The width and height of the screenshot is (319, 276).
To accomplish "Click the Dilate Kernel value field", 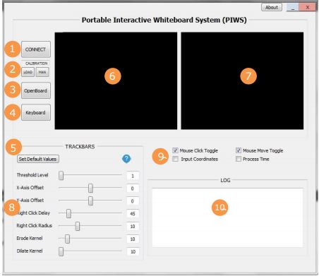I will pyautogui.click(x=133, y=251).
